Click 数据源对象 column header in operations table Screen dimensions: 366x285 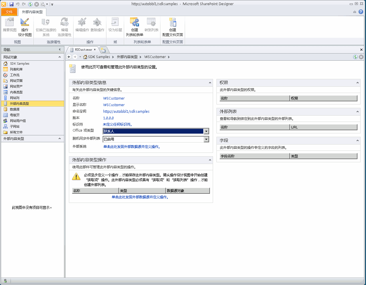coord(188,191)
